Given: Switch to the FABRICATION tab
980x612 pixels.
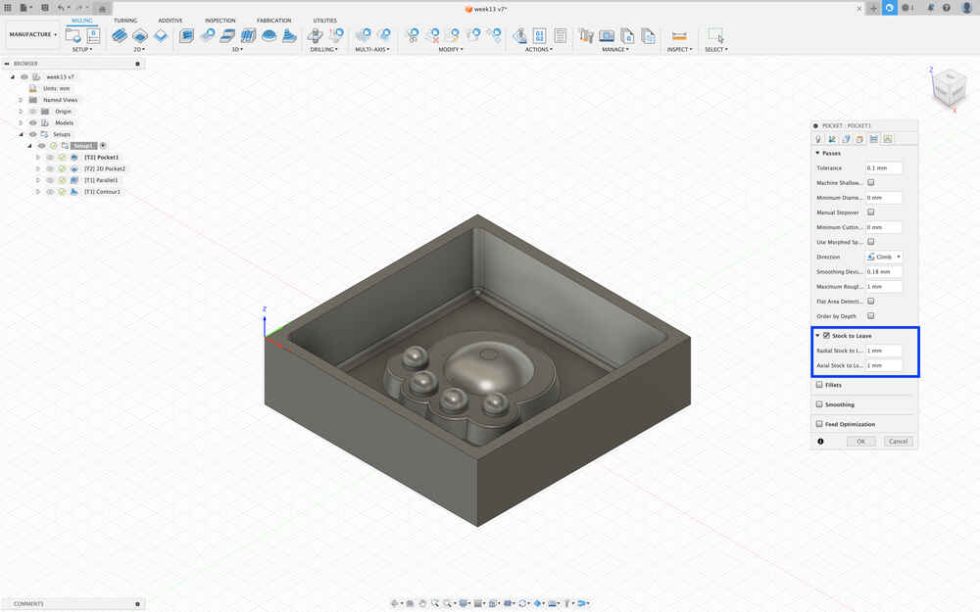Looking at the screenshot, I should click(273, 21).
